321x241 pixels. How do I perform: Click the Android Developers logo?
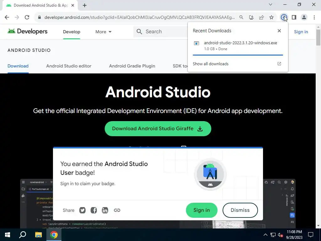28,31
